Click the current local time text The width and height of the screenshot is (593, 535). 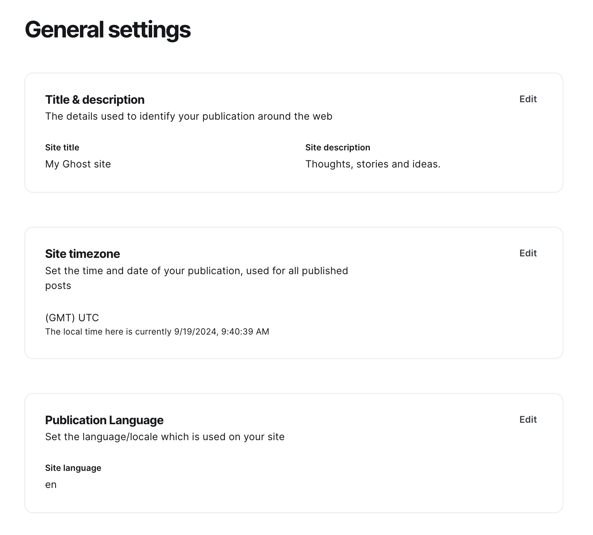[x=157, y=332]
